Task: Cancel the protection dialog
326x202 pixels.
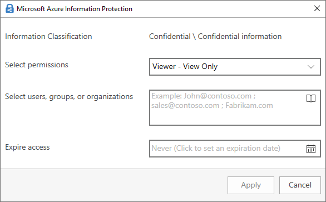Action: coord(300,185)
